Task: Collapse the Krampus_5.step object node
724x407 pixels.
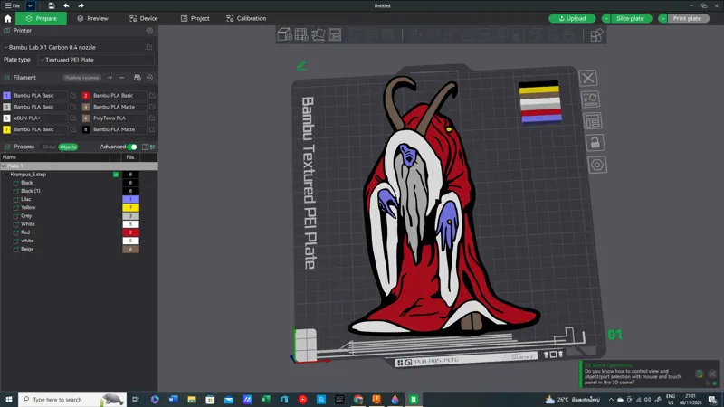Action: click(6, 175)
